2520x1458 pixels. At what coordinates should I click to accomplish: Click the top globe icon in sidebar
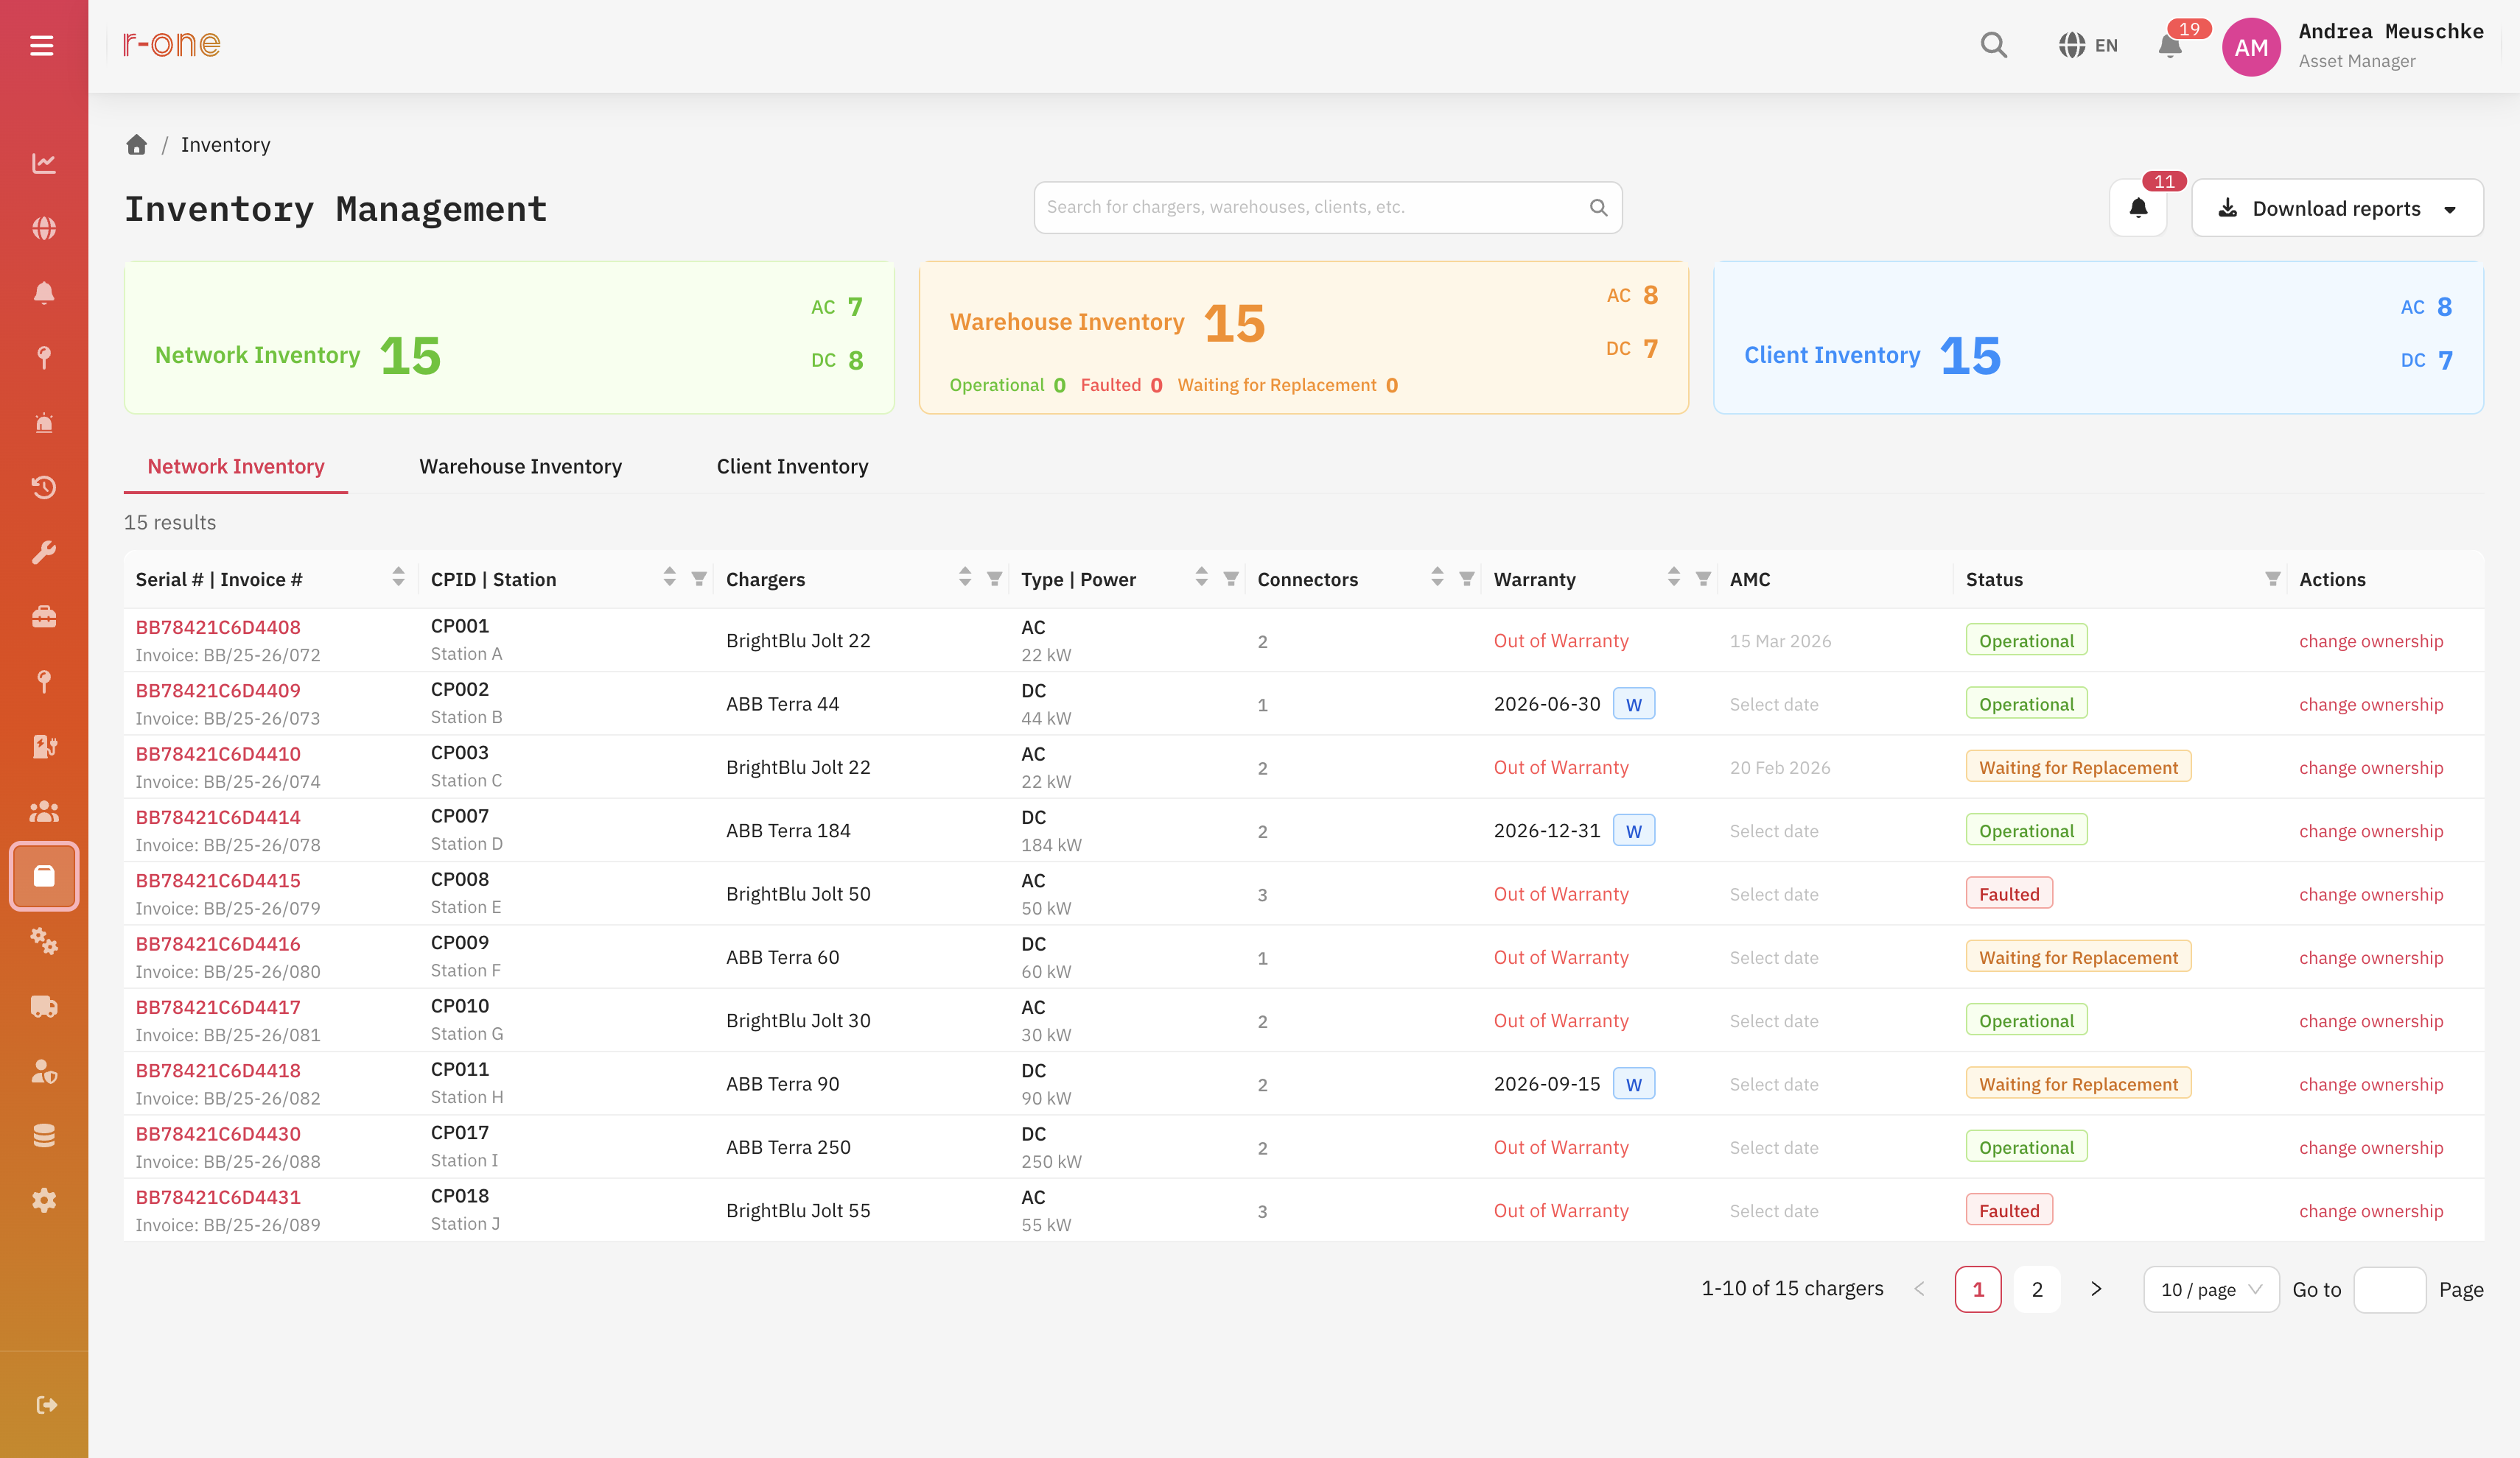[44, 228]
